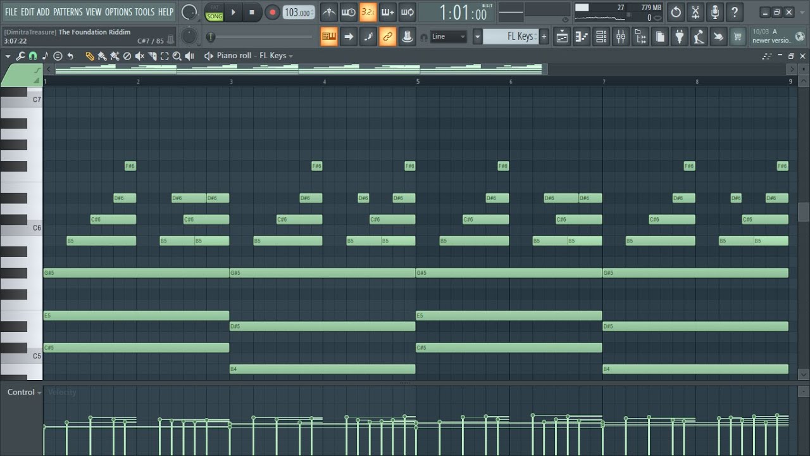
Task: Toggle the metronome icon
Action: [x=328, y=12]
